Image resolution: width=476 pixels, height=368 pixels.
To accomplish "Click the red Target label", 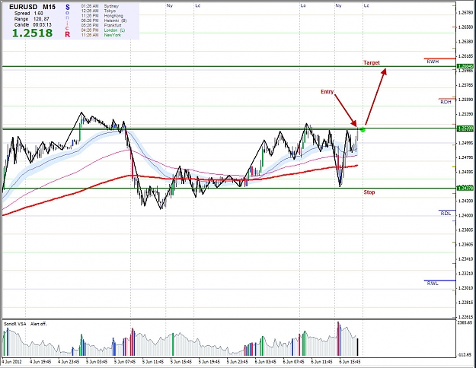I will tap(372, 62).
